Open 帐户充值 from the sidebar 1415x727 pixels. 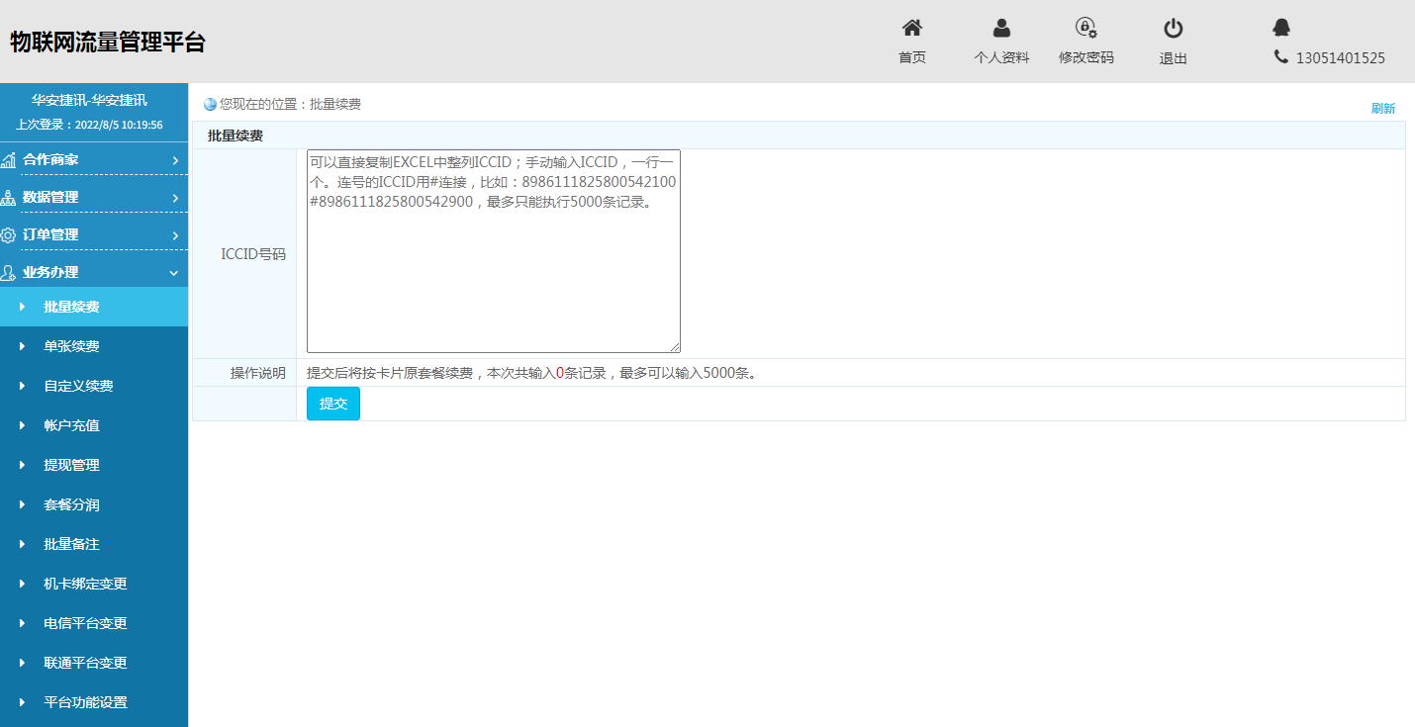[94, 425]
